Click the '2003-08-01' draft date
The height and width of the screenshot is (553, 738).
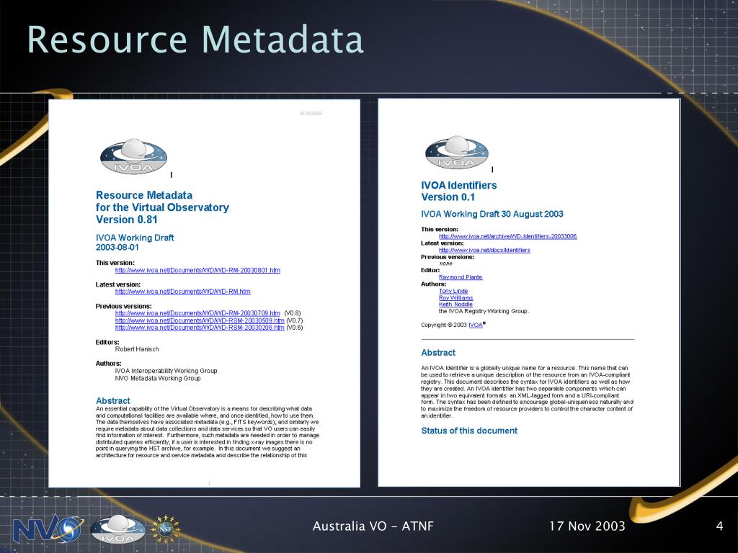click(x=117, y=248)
